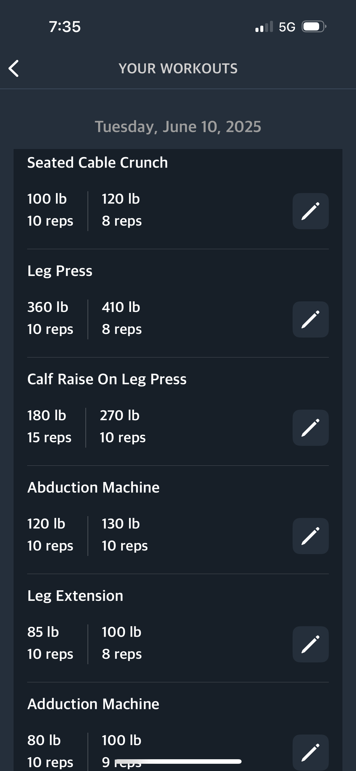The height and width of the screenshot is (771, 356).
Task: Edit the Leg Press (not Calf Raise) entry
Action: tap(310, 319)
